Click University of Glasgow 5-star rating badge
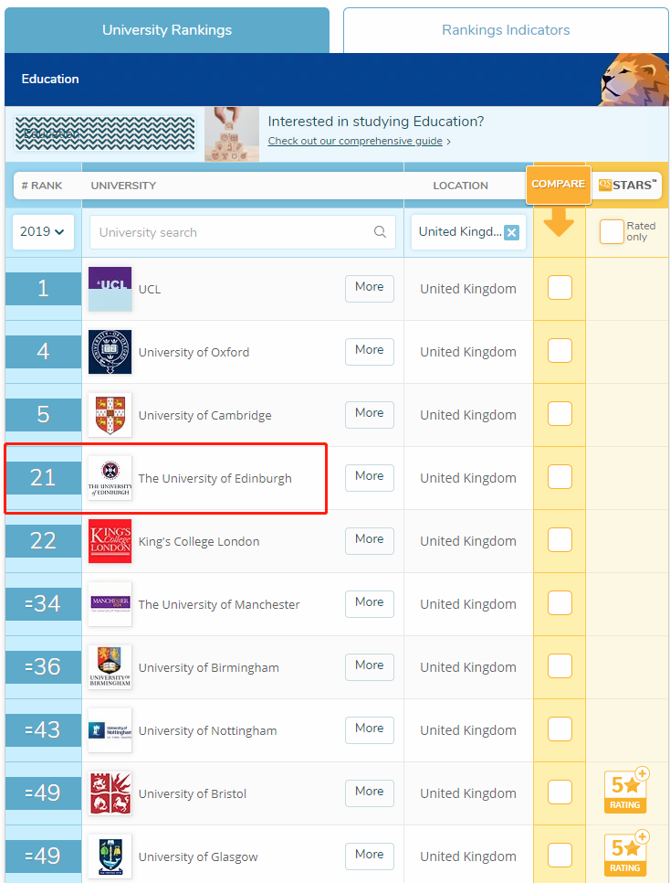 pyautogui.click(x=626, y=855)
